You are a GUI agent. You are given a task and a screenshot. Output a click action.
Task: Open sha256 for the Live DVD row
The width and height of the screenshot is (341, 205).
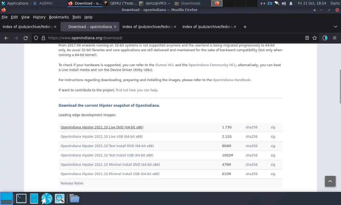[251, 127]
